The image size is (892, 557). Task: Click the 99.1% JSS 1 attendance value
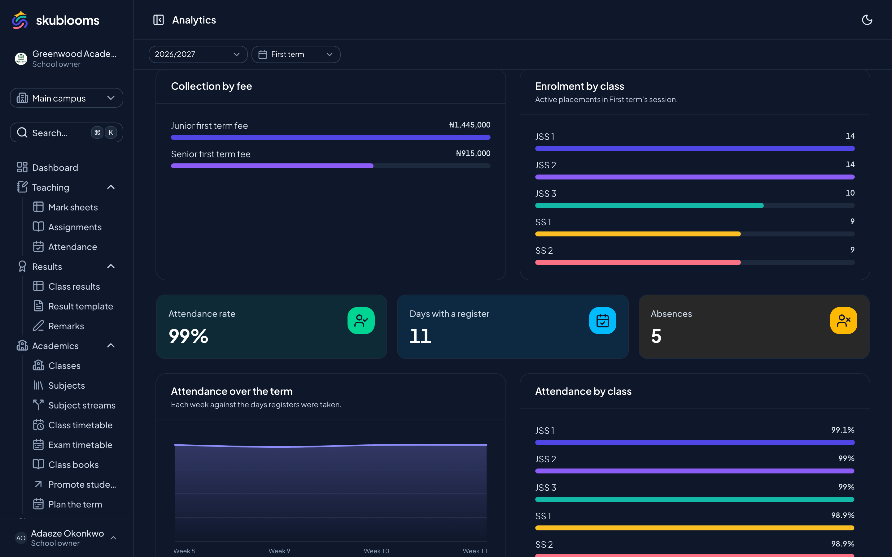pyautogui.click(x=843, y=430)
